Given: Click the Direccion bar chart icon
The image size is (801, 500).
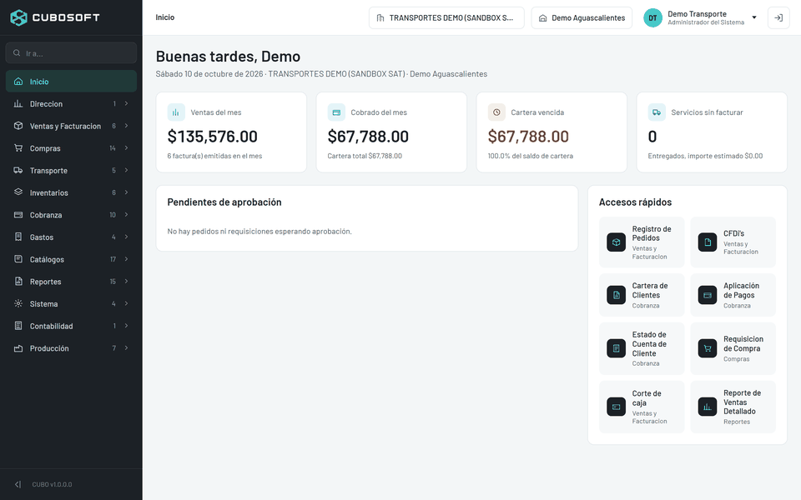Looking at the screenshot, I should tap(18, 103).
